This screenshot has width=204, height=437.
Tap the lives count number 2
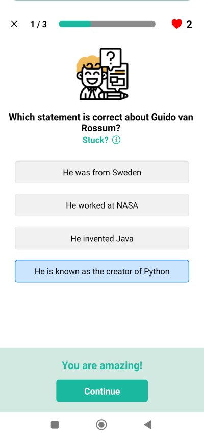[189, 25]
